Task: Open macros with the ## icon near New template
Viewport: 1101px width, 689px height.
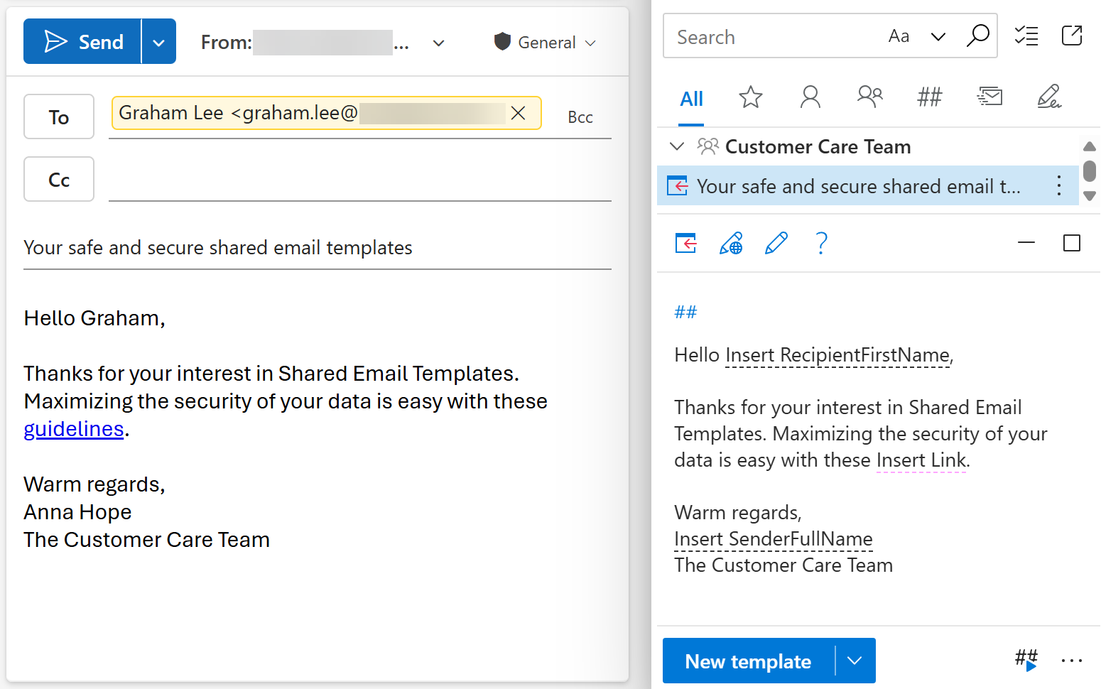Action: click(1025, 660)
